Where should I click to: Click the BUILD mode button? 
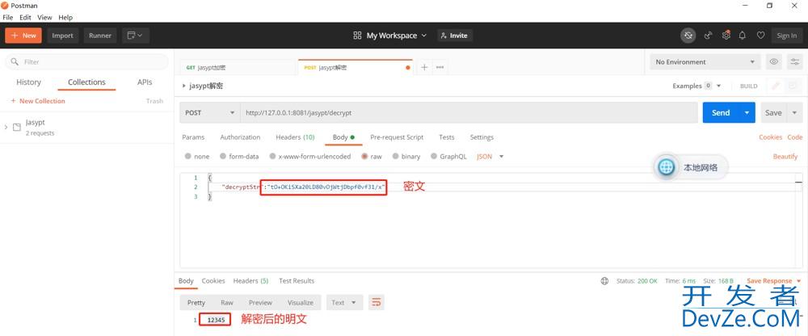tap(749, 86)
